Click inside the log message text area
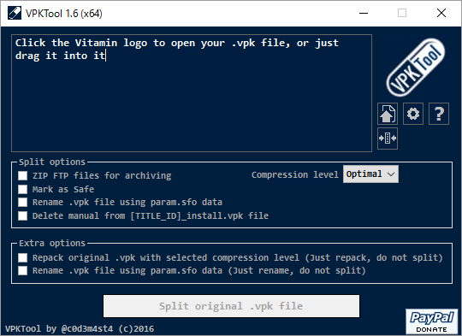Viewport: 462px width, 336px height. (x=192, y=93)
